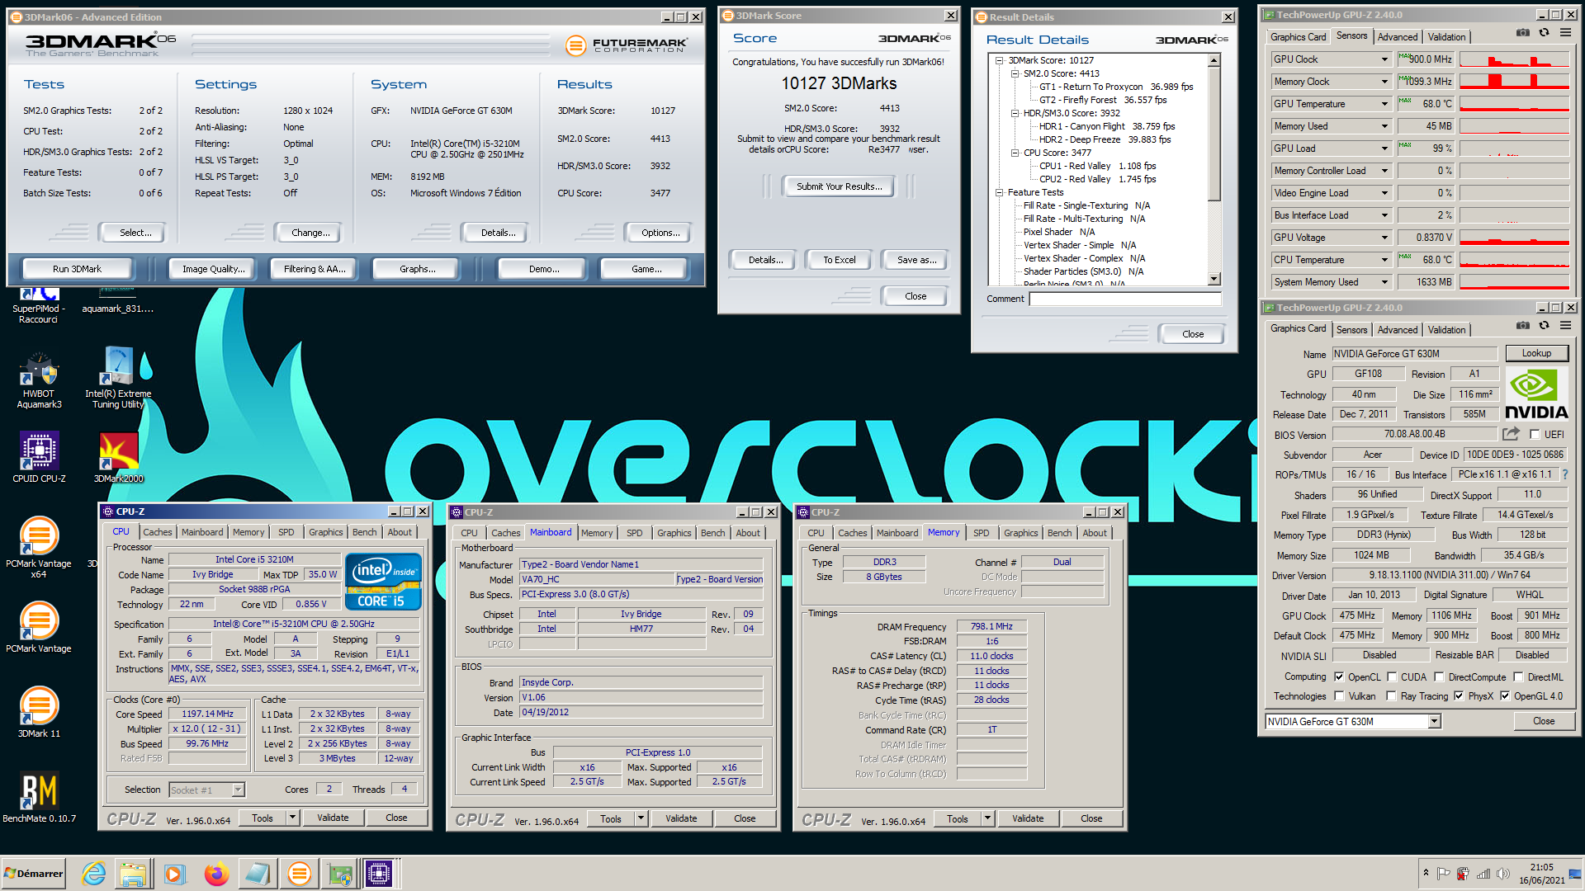This screenshot has width=1585, height=891.
Task: Open Sensors tab in lower GPU-Z
Action: [x=1351, y=330]
